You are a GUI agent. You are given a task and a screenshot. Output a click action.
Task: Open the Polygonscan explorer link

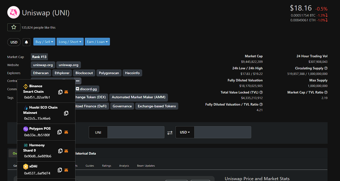[109, 73]
